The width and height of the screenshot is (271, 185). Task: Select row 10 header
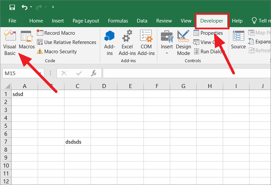pyautogui.click(x=6, y=166)
